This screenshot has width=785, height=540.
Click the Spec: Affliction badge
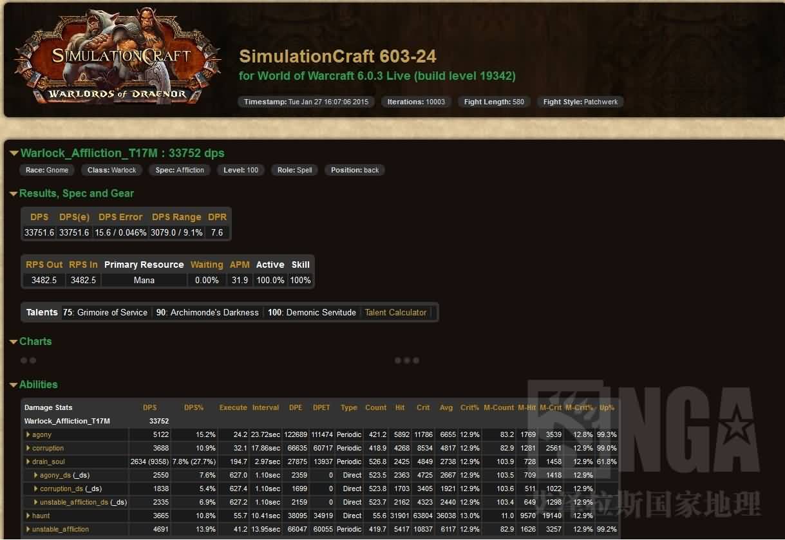point(180,171)
